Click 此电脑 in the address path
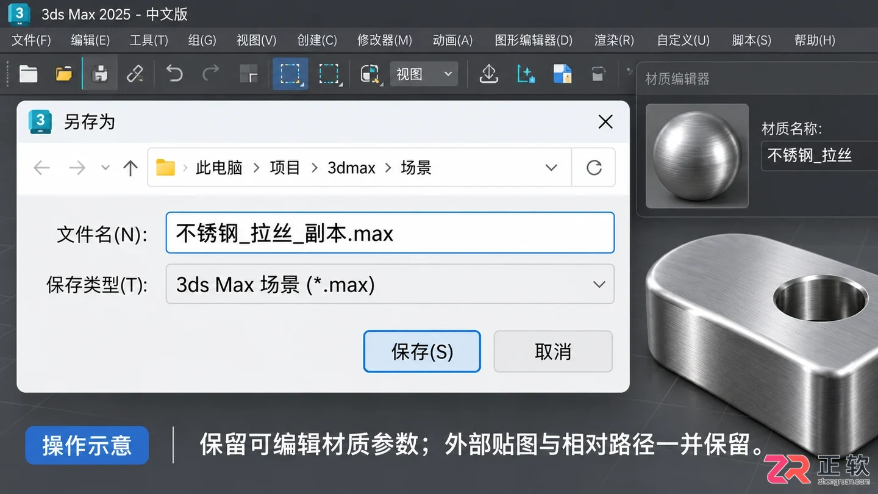 pyautogui.click(x=219, y=168)
